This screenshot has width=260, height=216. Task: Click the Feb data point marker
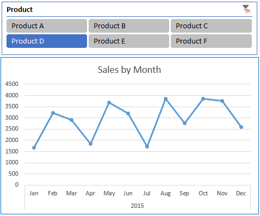point(53,113)
